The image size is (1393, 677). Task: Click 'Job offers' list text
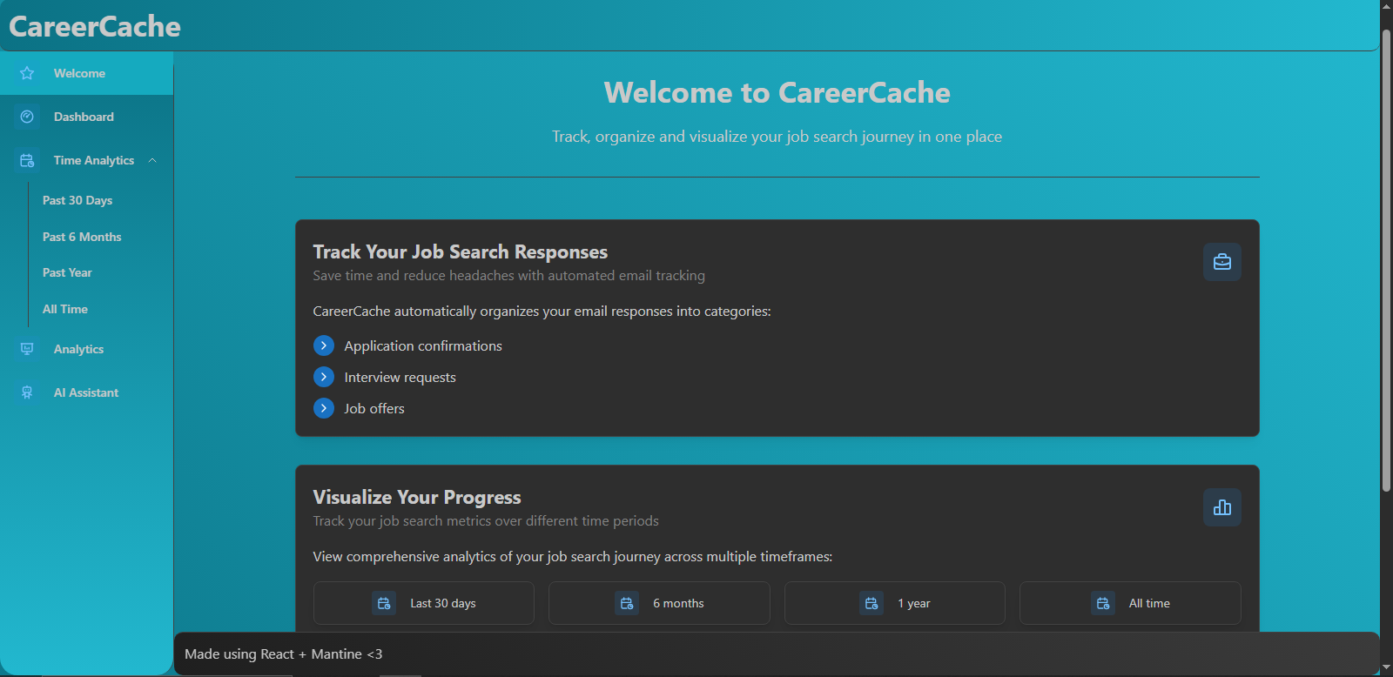point(374,408)
